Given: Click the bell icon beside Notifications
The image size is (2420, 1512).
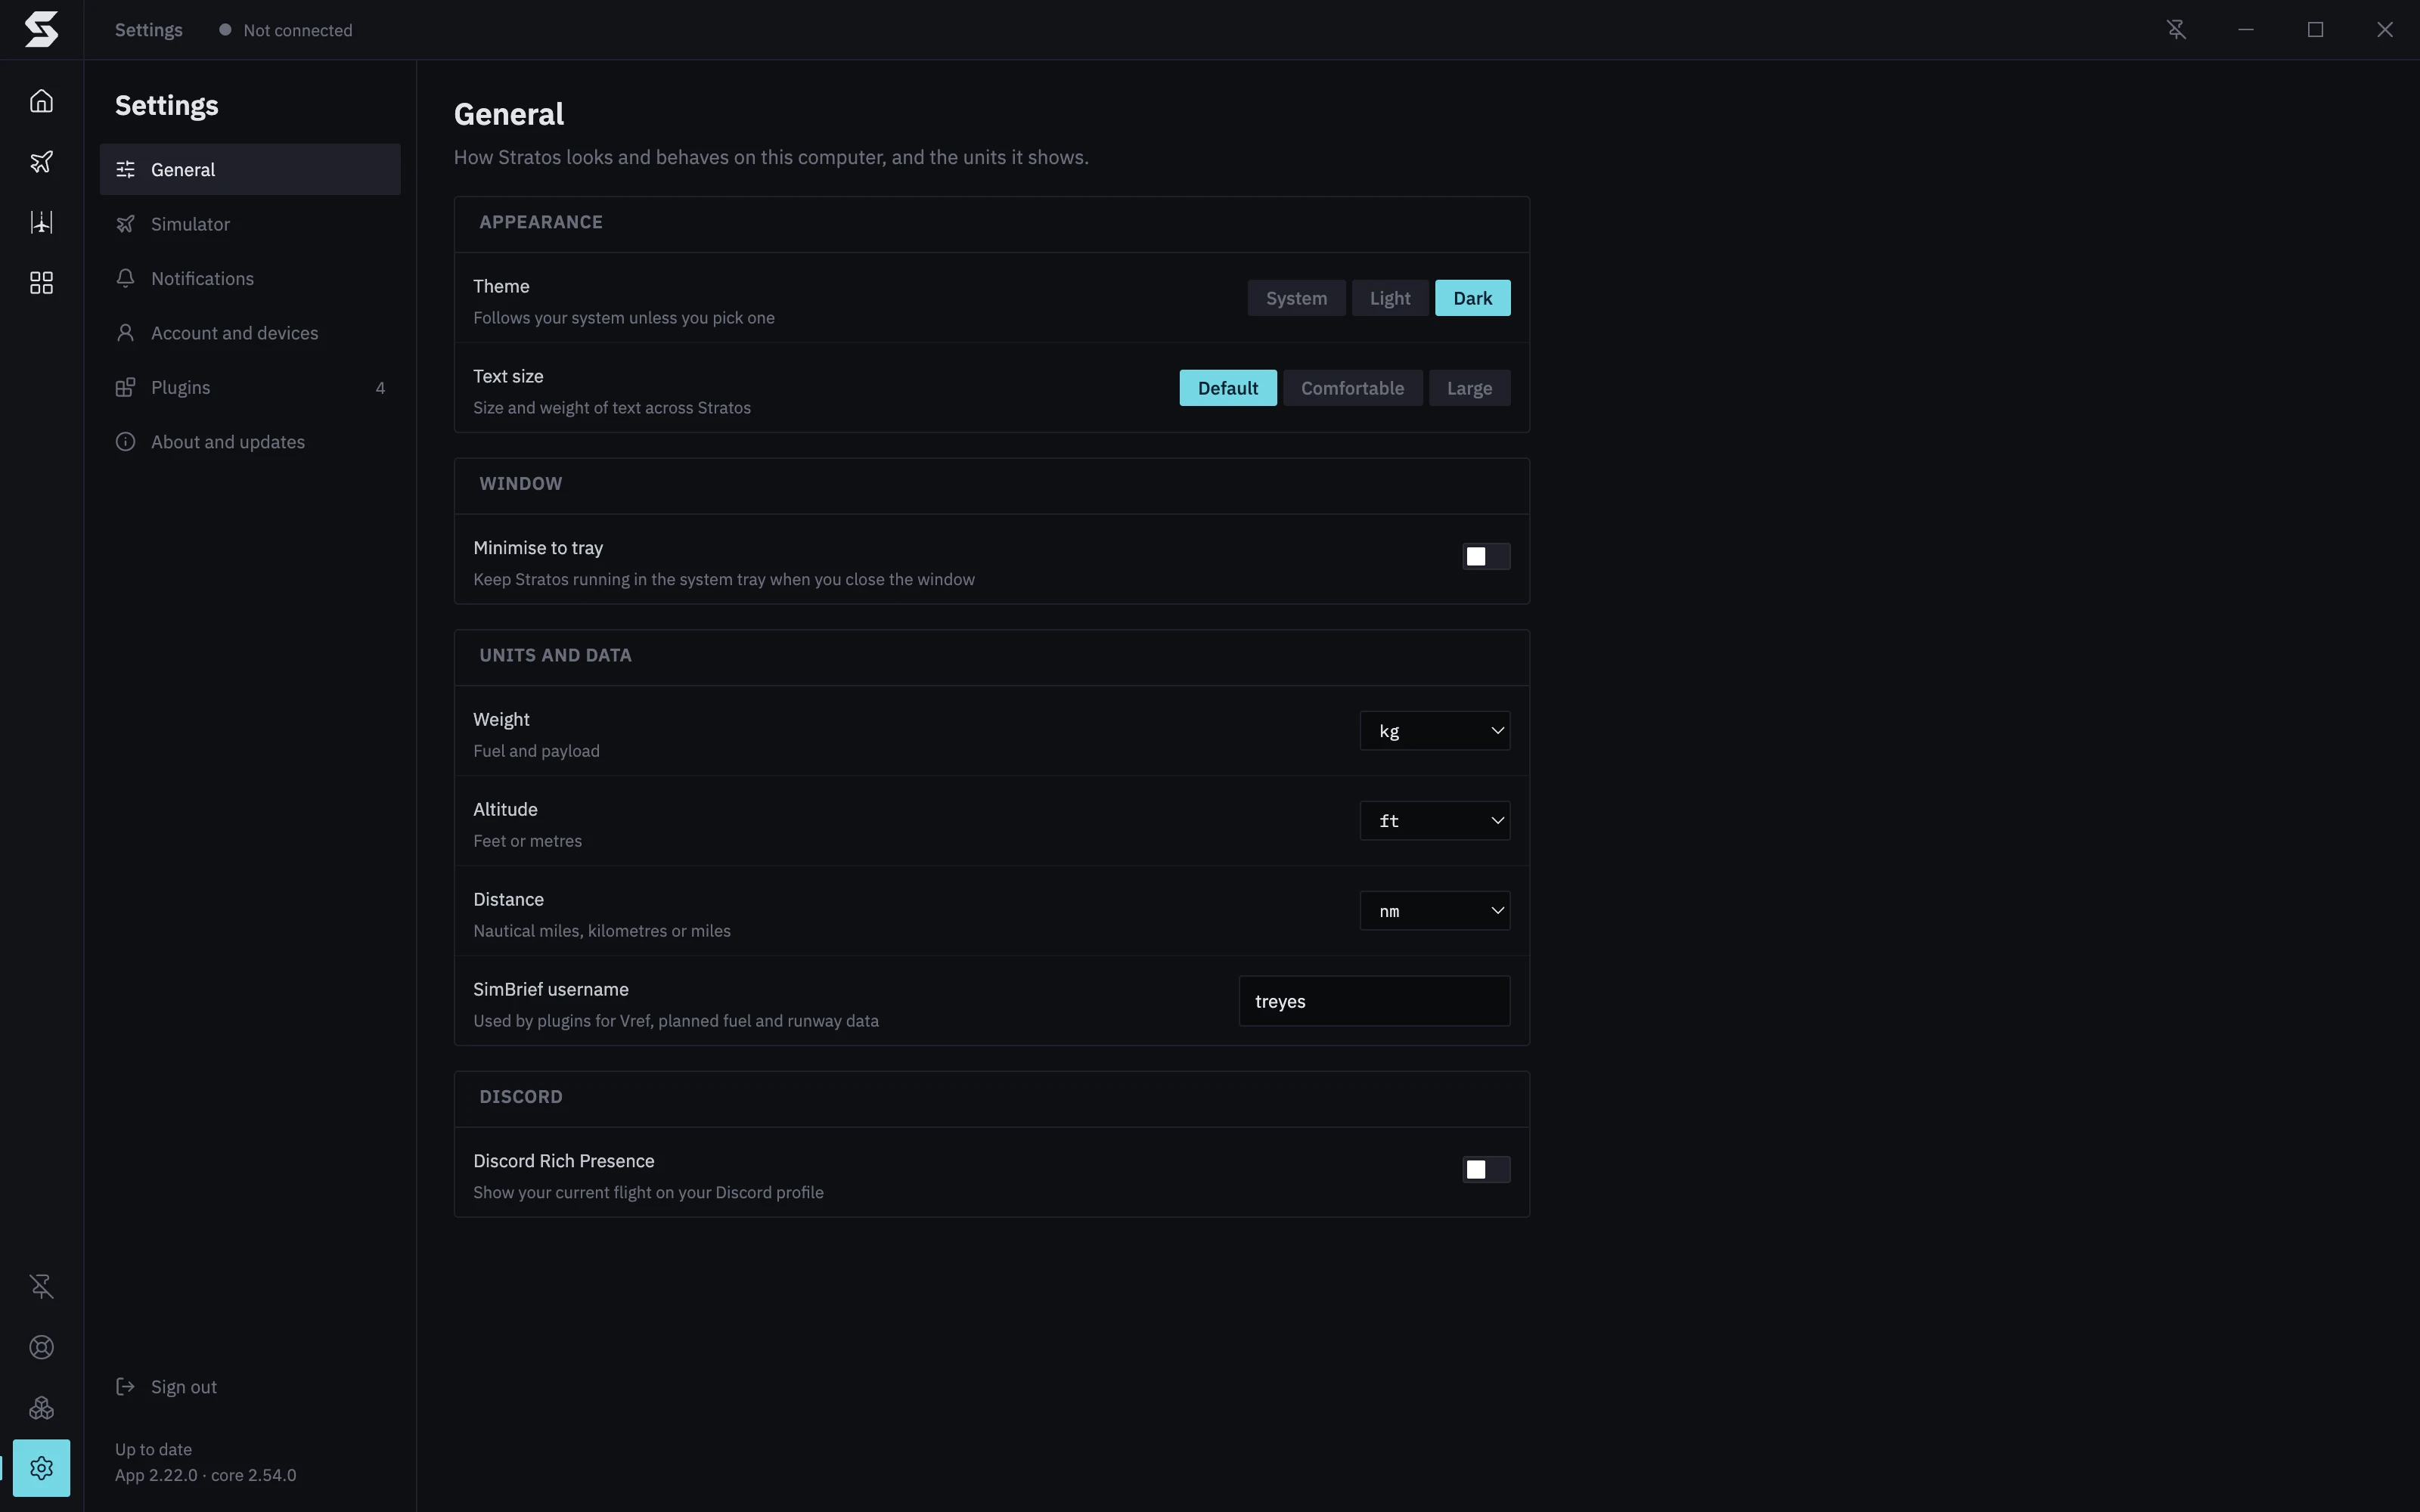Looking at the screenshot, I should [125, 278].
